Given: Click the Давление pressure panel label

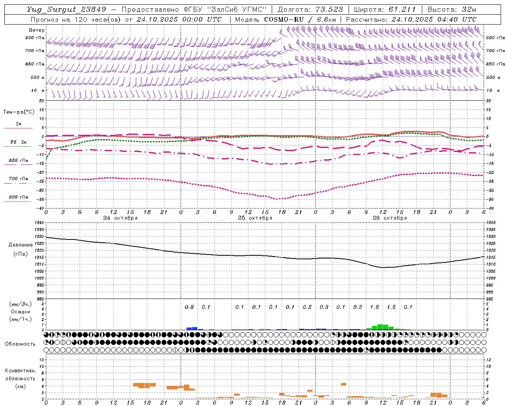Looking at the screenshot, I should coord(21,245).
